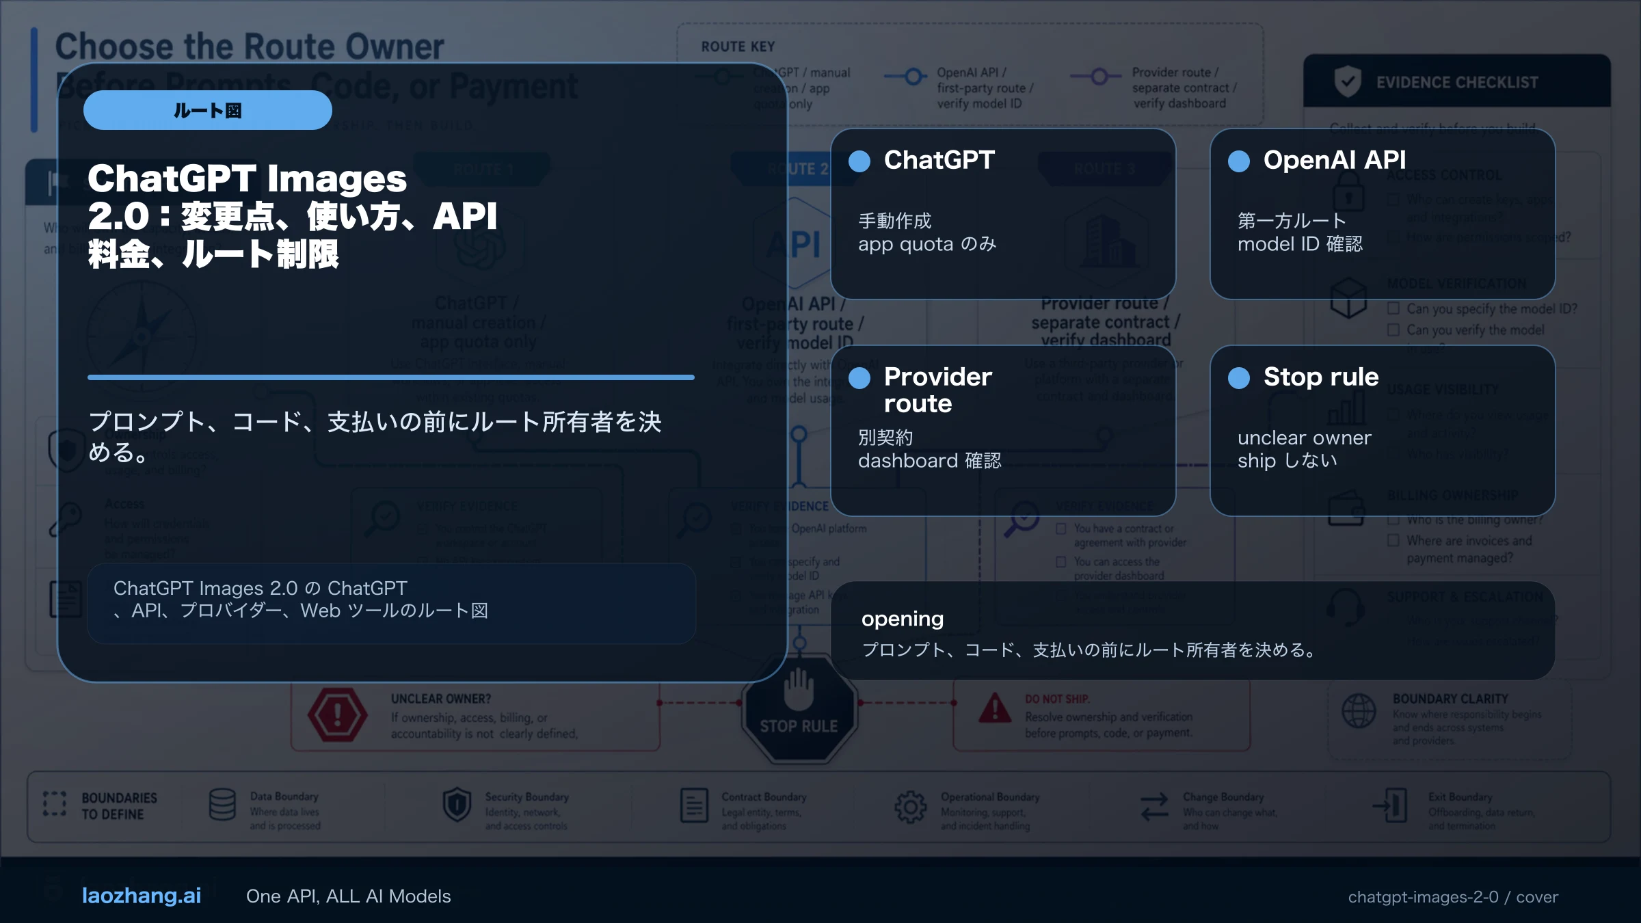Click the 'Security Boundary' label text
Screen dimensions: 1641x923
(x=526, y=797)
